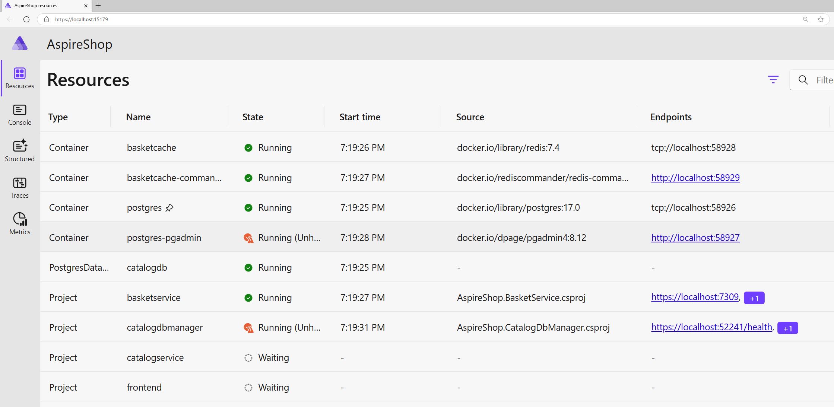Open the resource type filter icon
This screenshot has height=407, width=834.
pos(773,80)
